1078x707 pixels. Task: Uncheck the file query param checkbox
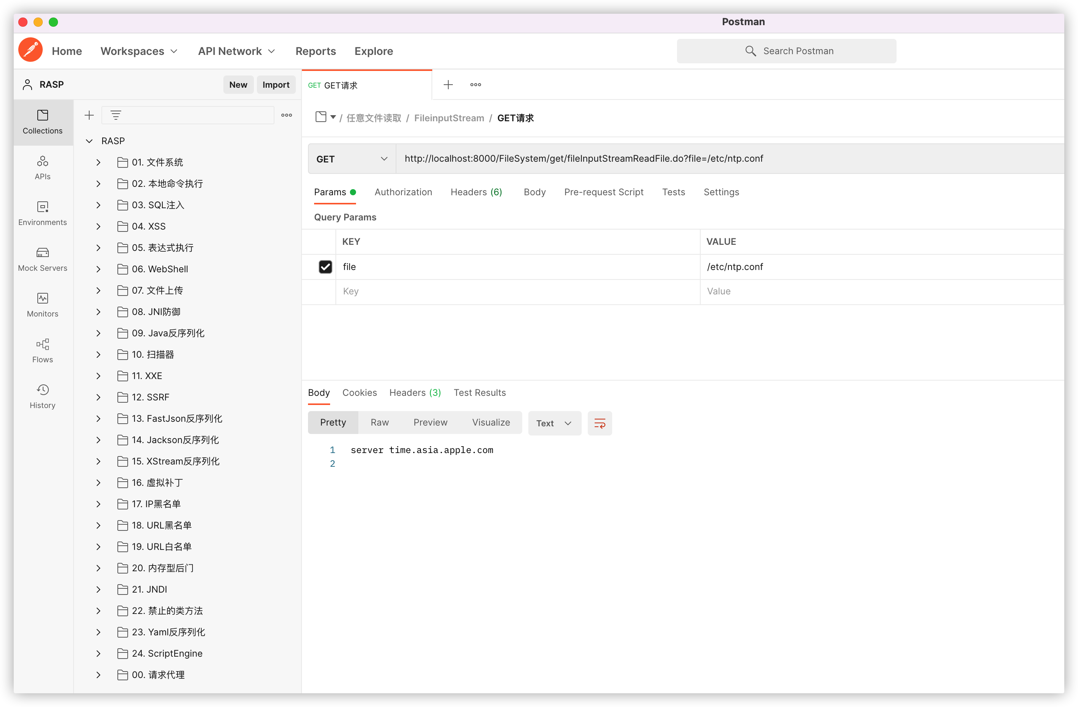(x=325, y=267)
